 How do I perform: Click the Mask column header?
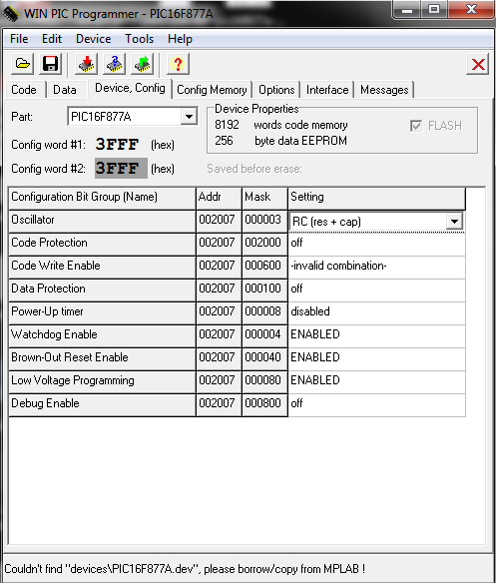point(264,198)
